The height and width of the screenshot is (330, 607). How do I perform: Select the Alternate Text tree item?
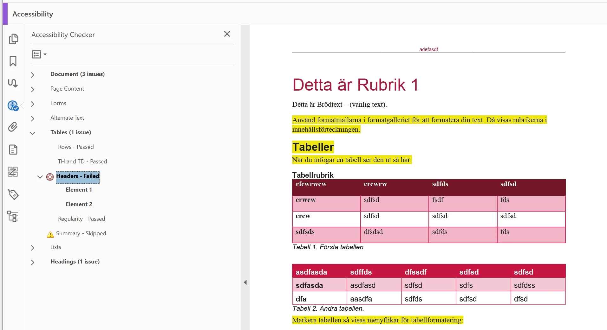67,118
